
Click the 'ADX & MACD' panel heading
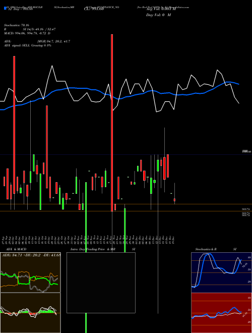pyautogui.click(x=16, y=249)
